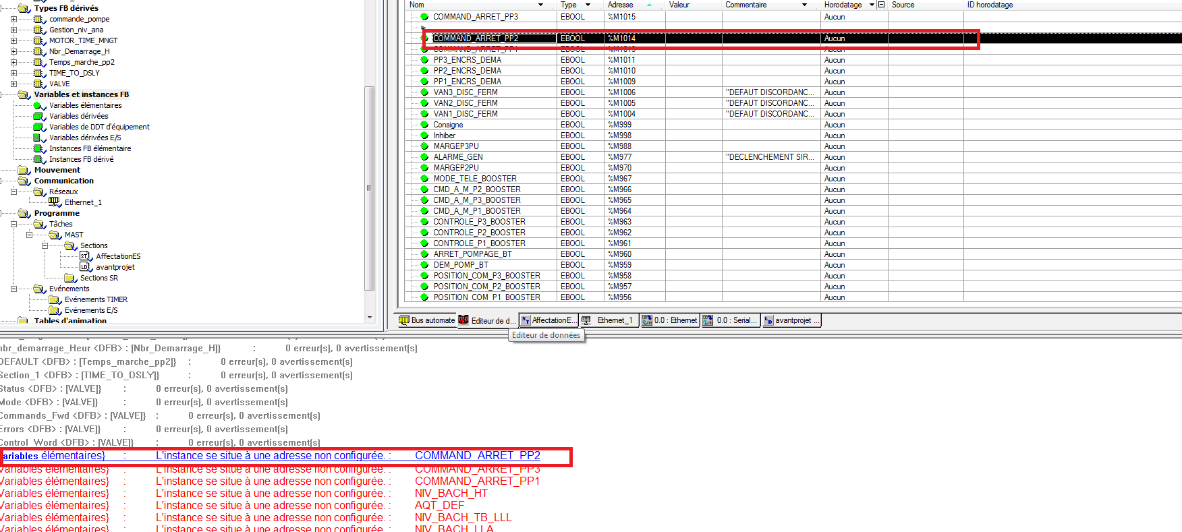Click the Ethernet_1 network icon in tree
This screenshot has width=1182, height=532.
click(55, 202)
